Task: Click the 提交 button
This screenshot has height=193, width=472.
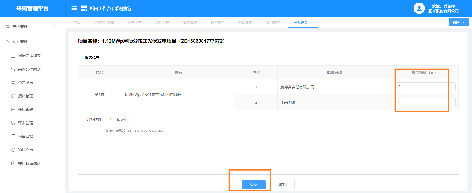Action: click(x=253, y=185)
